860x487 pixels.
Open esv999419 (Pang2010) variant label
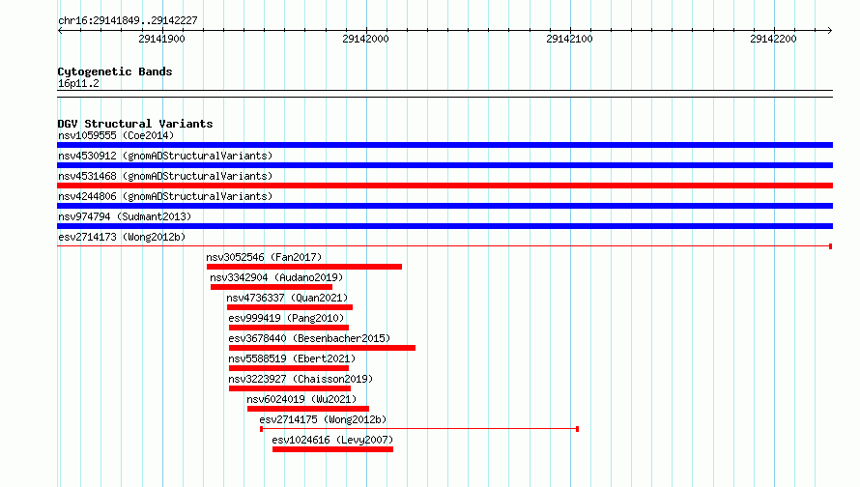coord(286,318)
